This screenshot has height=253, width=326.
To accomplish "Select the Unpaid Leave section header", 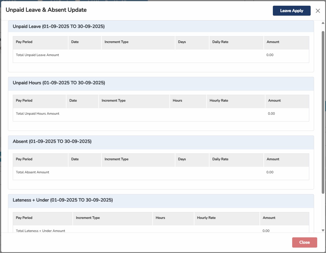I will click(x=59, y=26).
